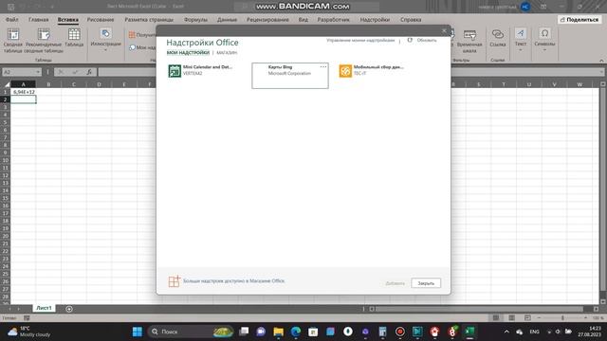
Task: Select the Мобильный сбор данных add-in icon
Action: 345,71
